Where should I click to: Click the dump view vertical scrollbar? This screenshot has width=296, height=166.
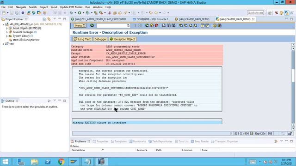[x=293, y=87]
